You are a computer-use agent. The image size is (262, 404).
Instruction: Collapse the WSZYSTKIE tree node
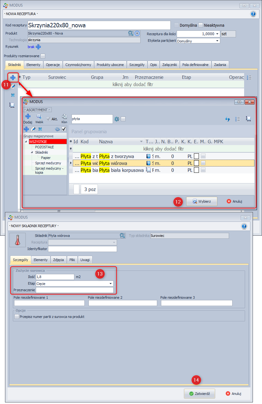(26, 142)
